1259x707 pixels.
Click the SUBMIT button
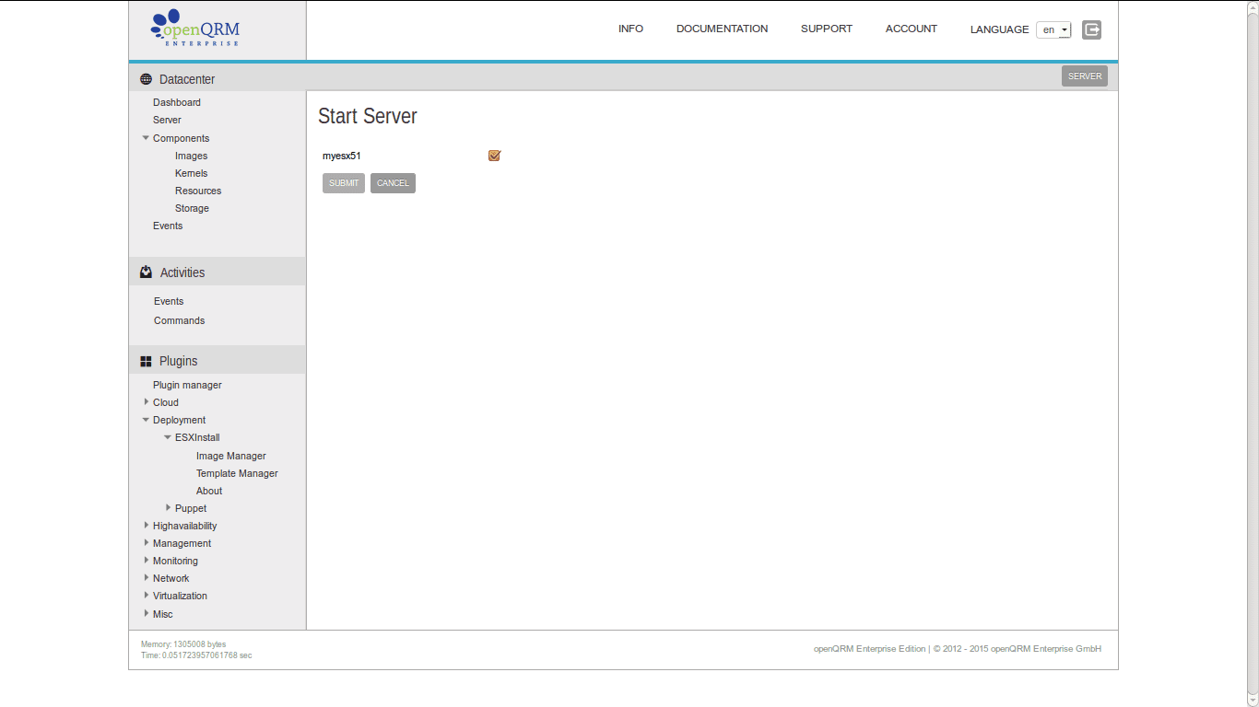tap(344, 183)
